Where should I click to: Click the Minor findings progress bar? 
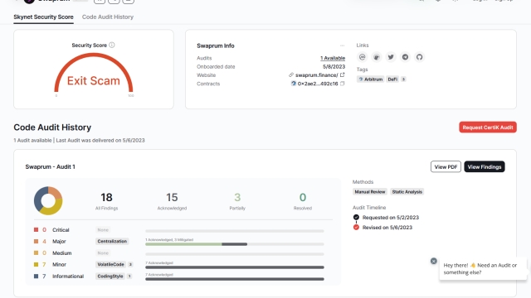pyautogui.click(x=235, y=267)
